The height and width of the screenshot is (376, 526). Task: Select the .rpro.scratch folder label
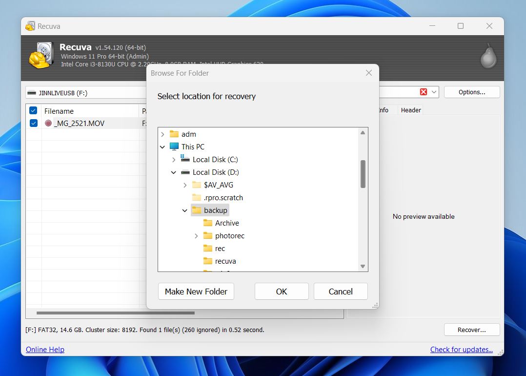pyautogui.click(x=223, y=198)
